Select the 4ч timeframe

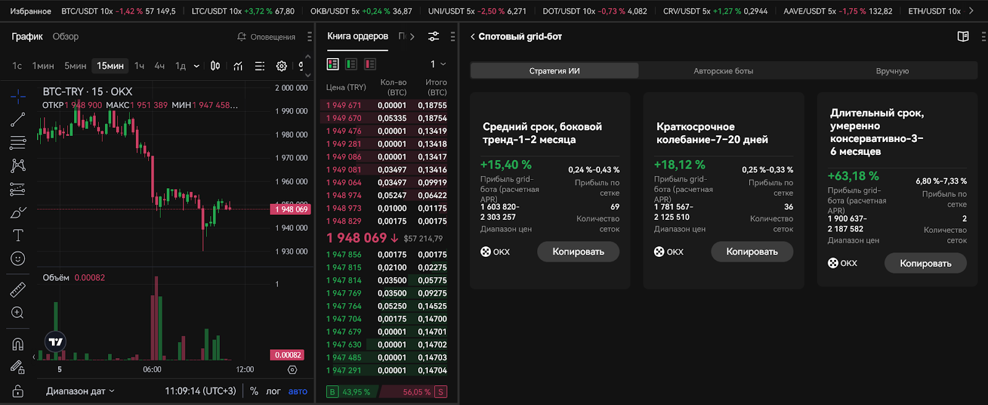pyautogui.click(x=159, y=65)
